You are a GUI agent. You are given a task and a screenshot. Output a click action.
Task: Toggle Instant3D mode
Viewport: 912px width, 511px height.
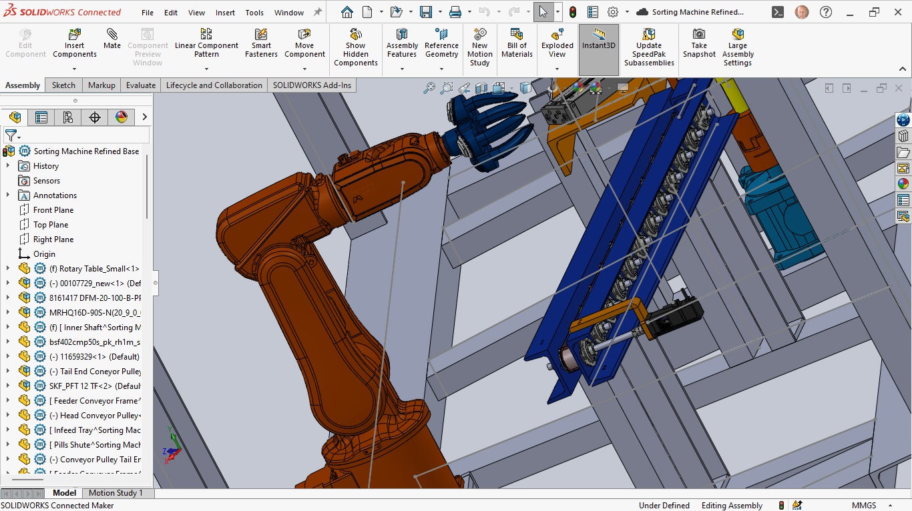(x=599, y=50)
